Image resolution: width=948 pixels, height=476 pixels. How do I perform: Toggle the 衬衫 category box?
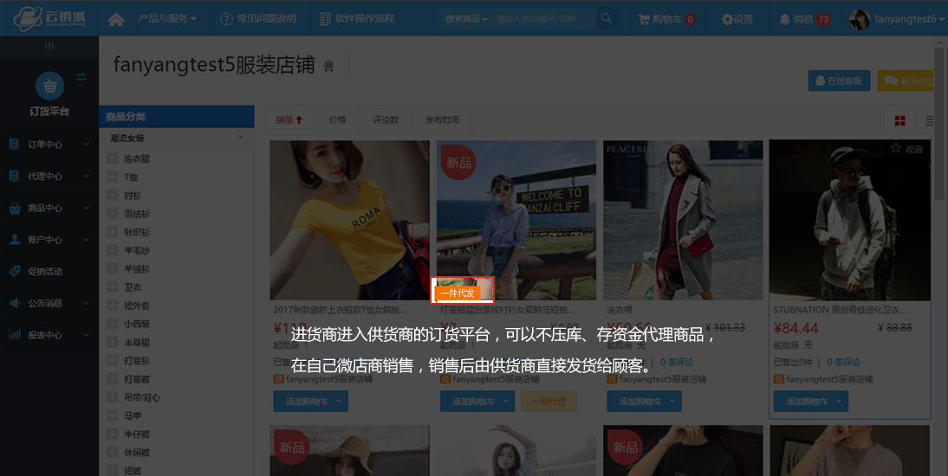(113, 196)
